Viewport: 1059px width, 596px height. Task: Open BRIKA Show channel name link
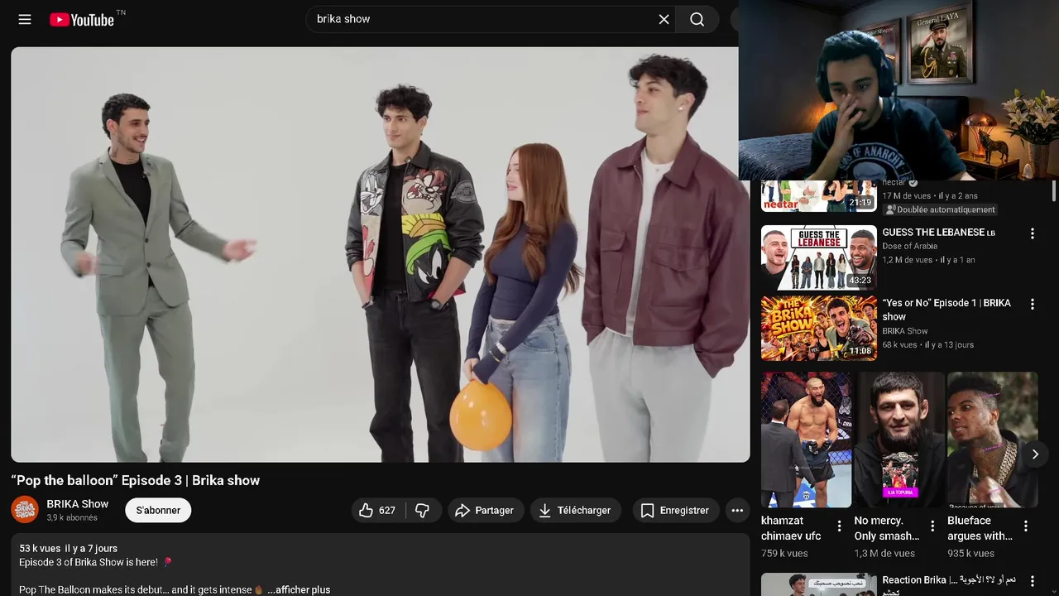[x=78, y=503]
